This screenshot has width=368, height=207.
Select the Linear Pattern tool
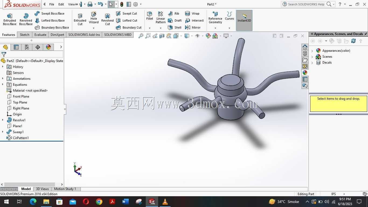point(161,18)
